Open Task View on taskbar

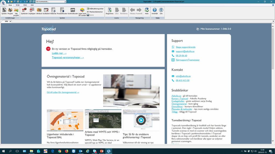pos(17,151)
